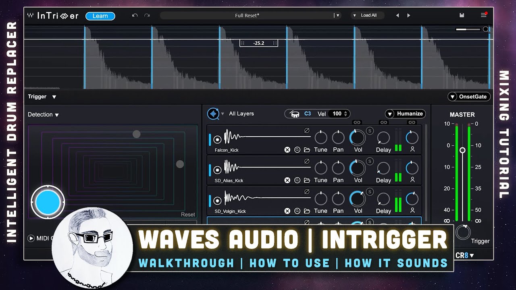The image size is (516, 290).
Task: Click the right gray handle in detection pad
Action: click(x=180, y=164)
